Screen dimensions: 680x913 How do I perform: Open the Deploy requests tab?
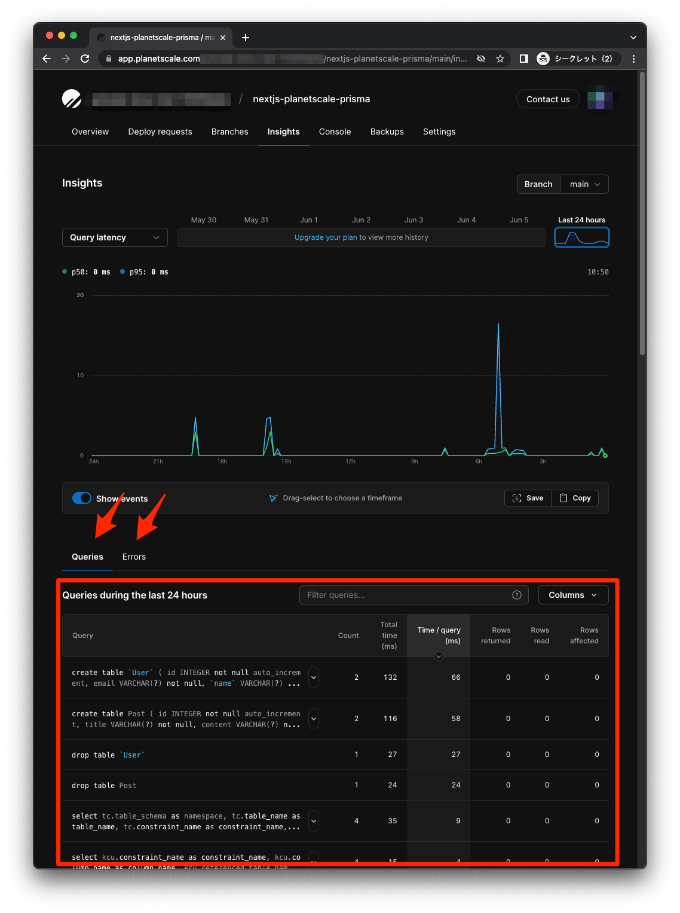(x=160, y=132)
